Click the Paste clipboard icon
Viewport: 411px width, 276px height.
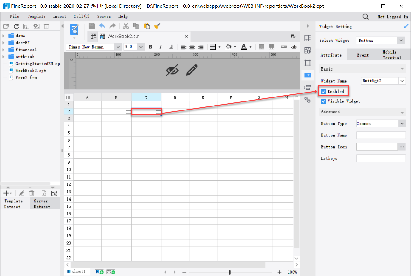[x=147, y=26]
